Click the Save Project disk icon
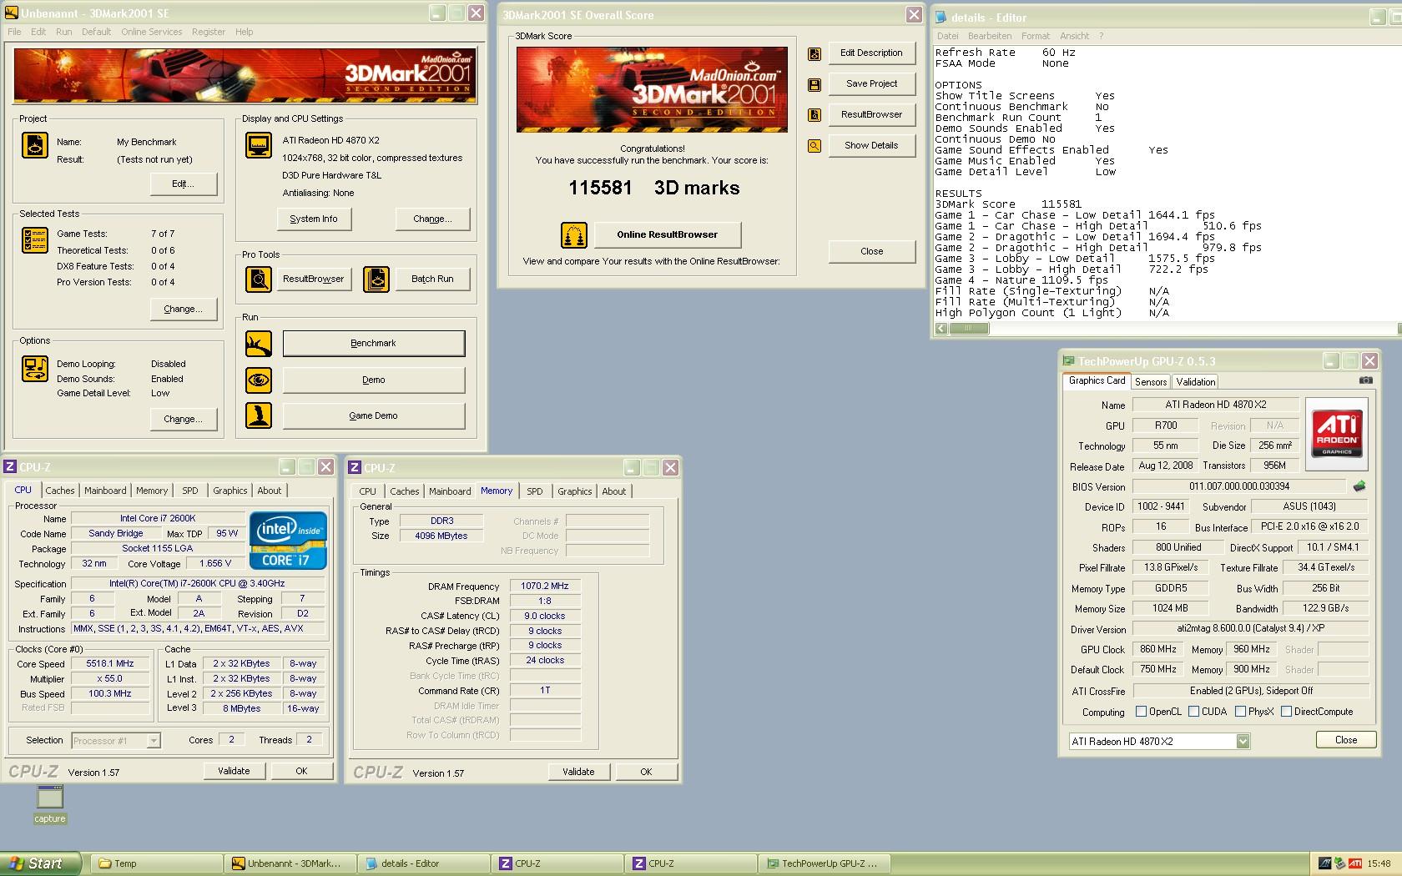The width and height of the screenshot is (1402, 876). 814,84
